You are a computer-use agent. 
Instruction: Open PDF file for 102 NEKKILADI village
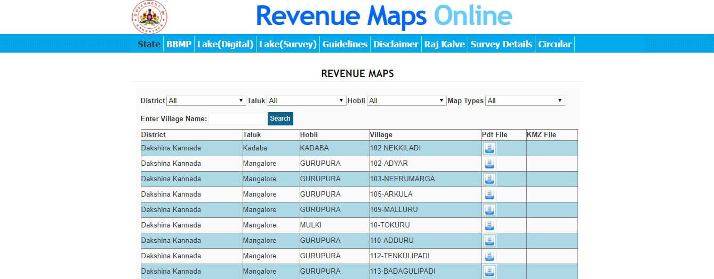(x=489, y=148)
